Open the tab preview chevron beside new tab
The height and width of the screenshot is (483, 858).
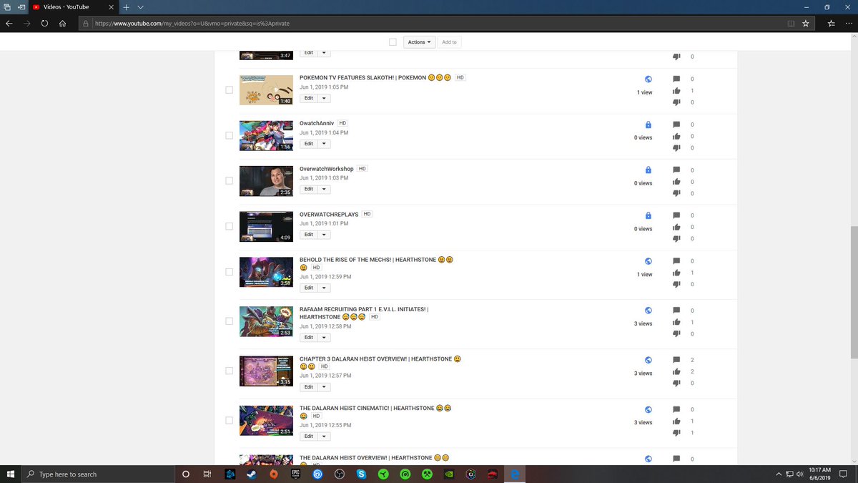pyautogui.click(x=140, y=6)
